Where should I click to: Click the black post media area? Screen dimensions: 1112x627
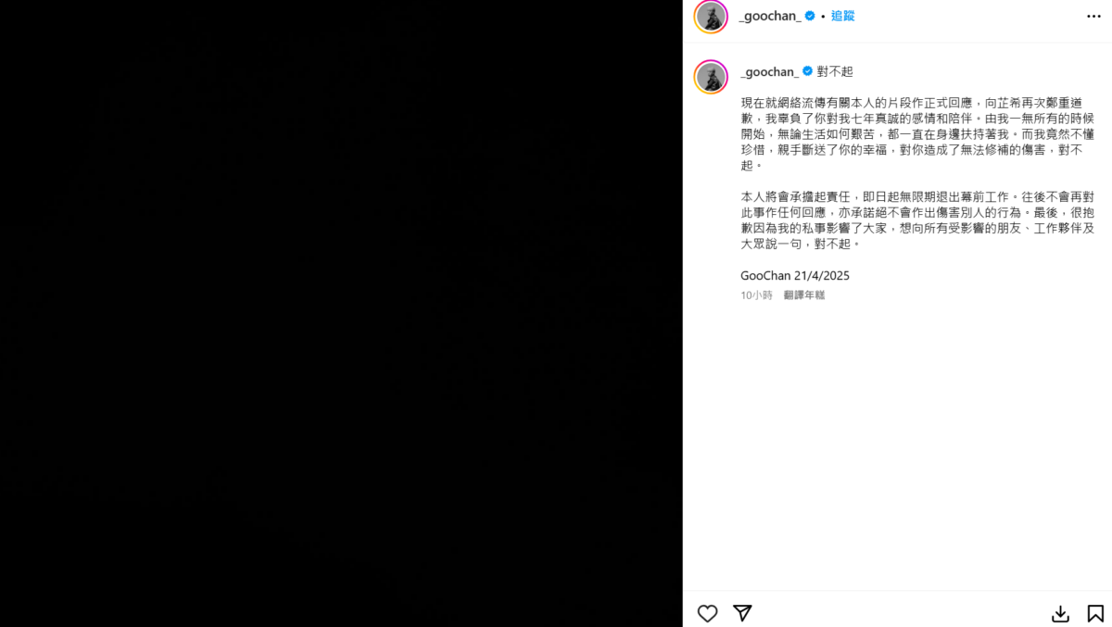point(341,313)
